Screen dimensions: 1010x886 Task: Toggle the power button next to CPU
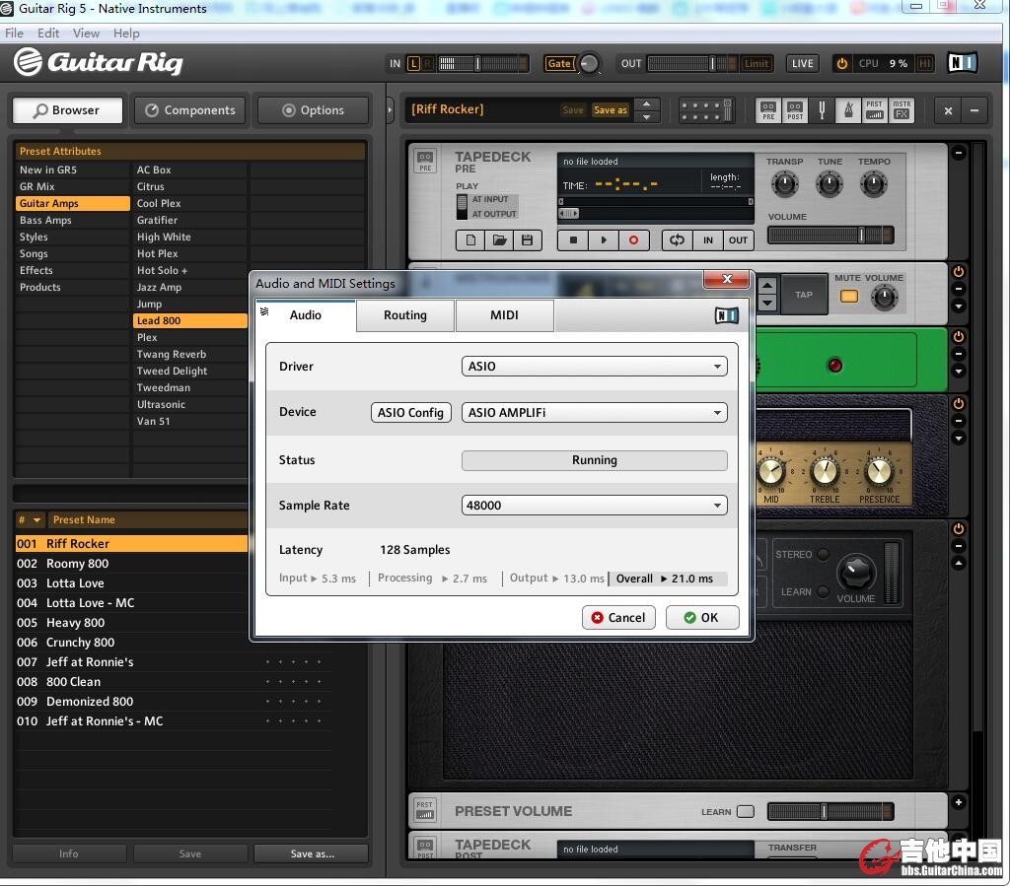tap(841, 64)
